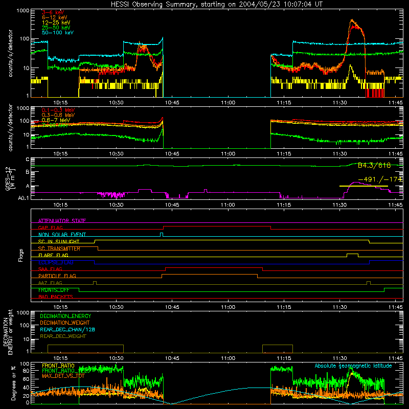Image resolution: width=409 pixels, height=409 pixels.
Task: Select the Flags vertical axis title
Action: pos(21,255)
